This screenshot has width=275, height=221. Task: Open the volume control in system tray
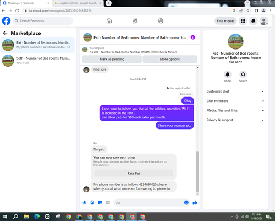tap(247, 217)
